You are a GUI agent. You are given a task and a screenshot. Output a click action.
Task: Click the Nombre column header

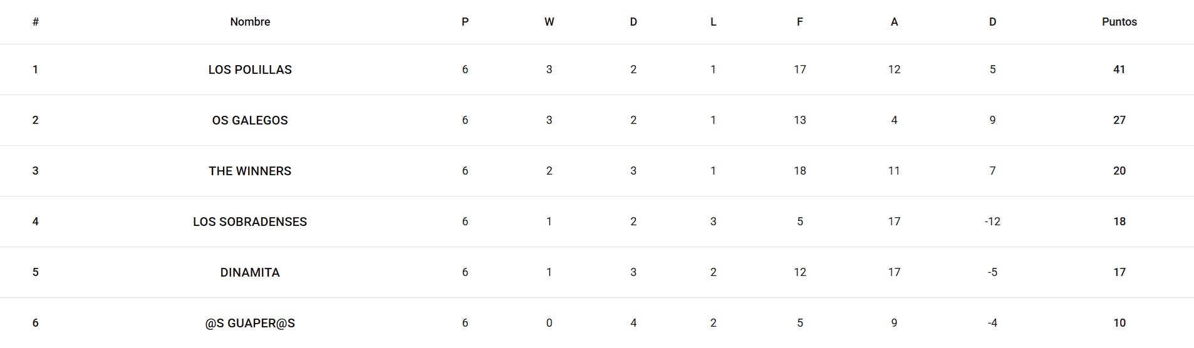[x=250, y=22]
